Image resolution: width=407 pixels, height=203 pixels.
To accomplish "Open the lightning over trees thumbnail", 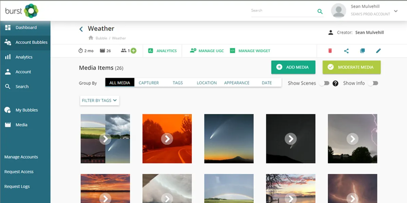I will 352,139.
